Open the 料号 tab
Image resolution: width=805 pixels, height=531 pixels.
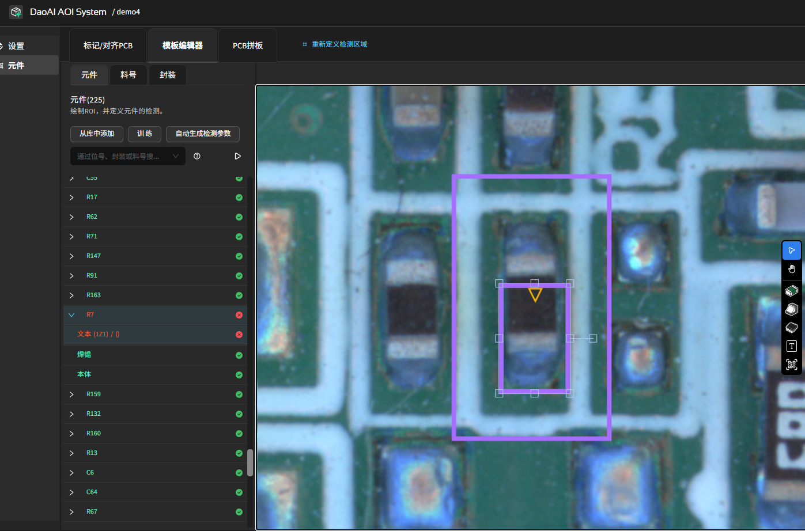pos(128,75)
